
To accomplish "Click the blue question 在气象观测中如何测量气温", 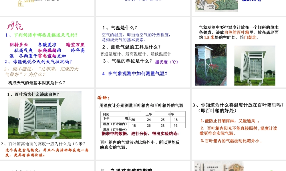I will (x=135, y=74).
